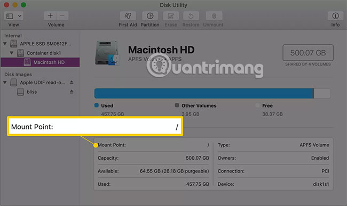The width and height of the screenshot is (347, 206).
Task: Open the View options dropdown arrow
Action: pyautogui.click(x=20, y=16)
